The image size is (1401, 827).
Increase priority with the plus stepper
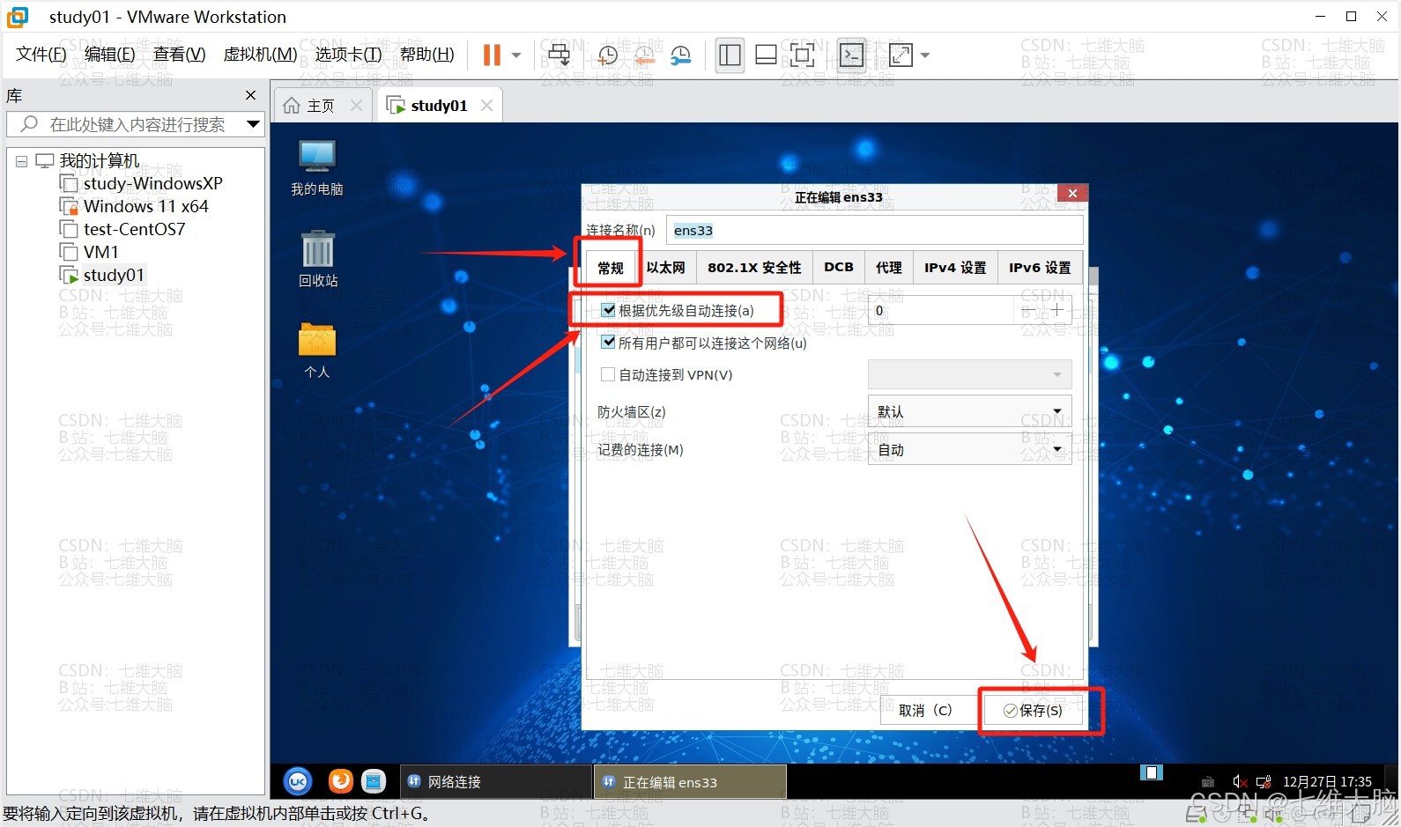click(1056, 310)
